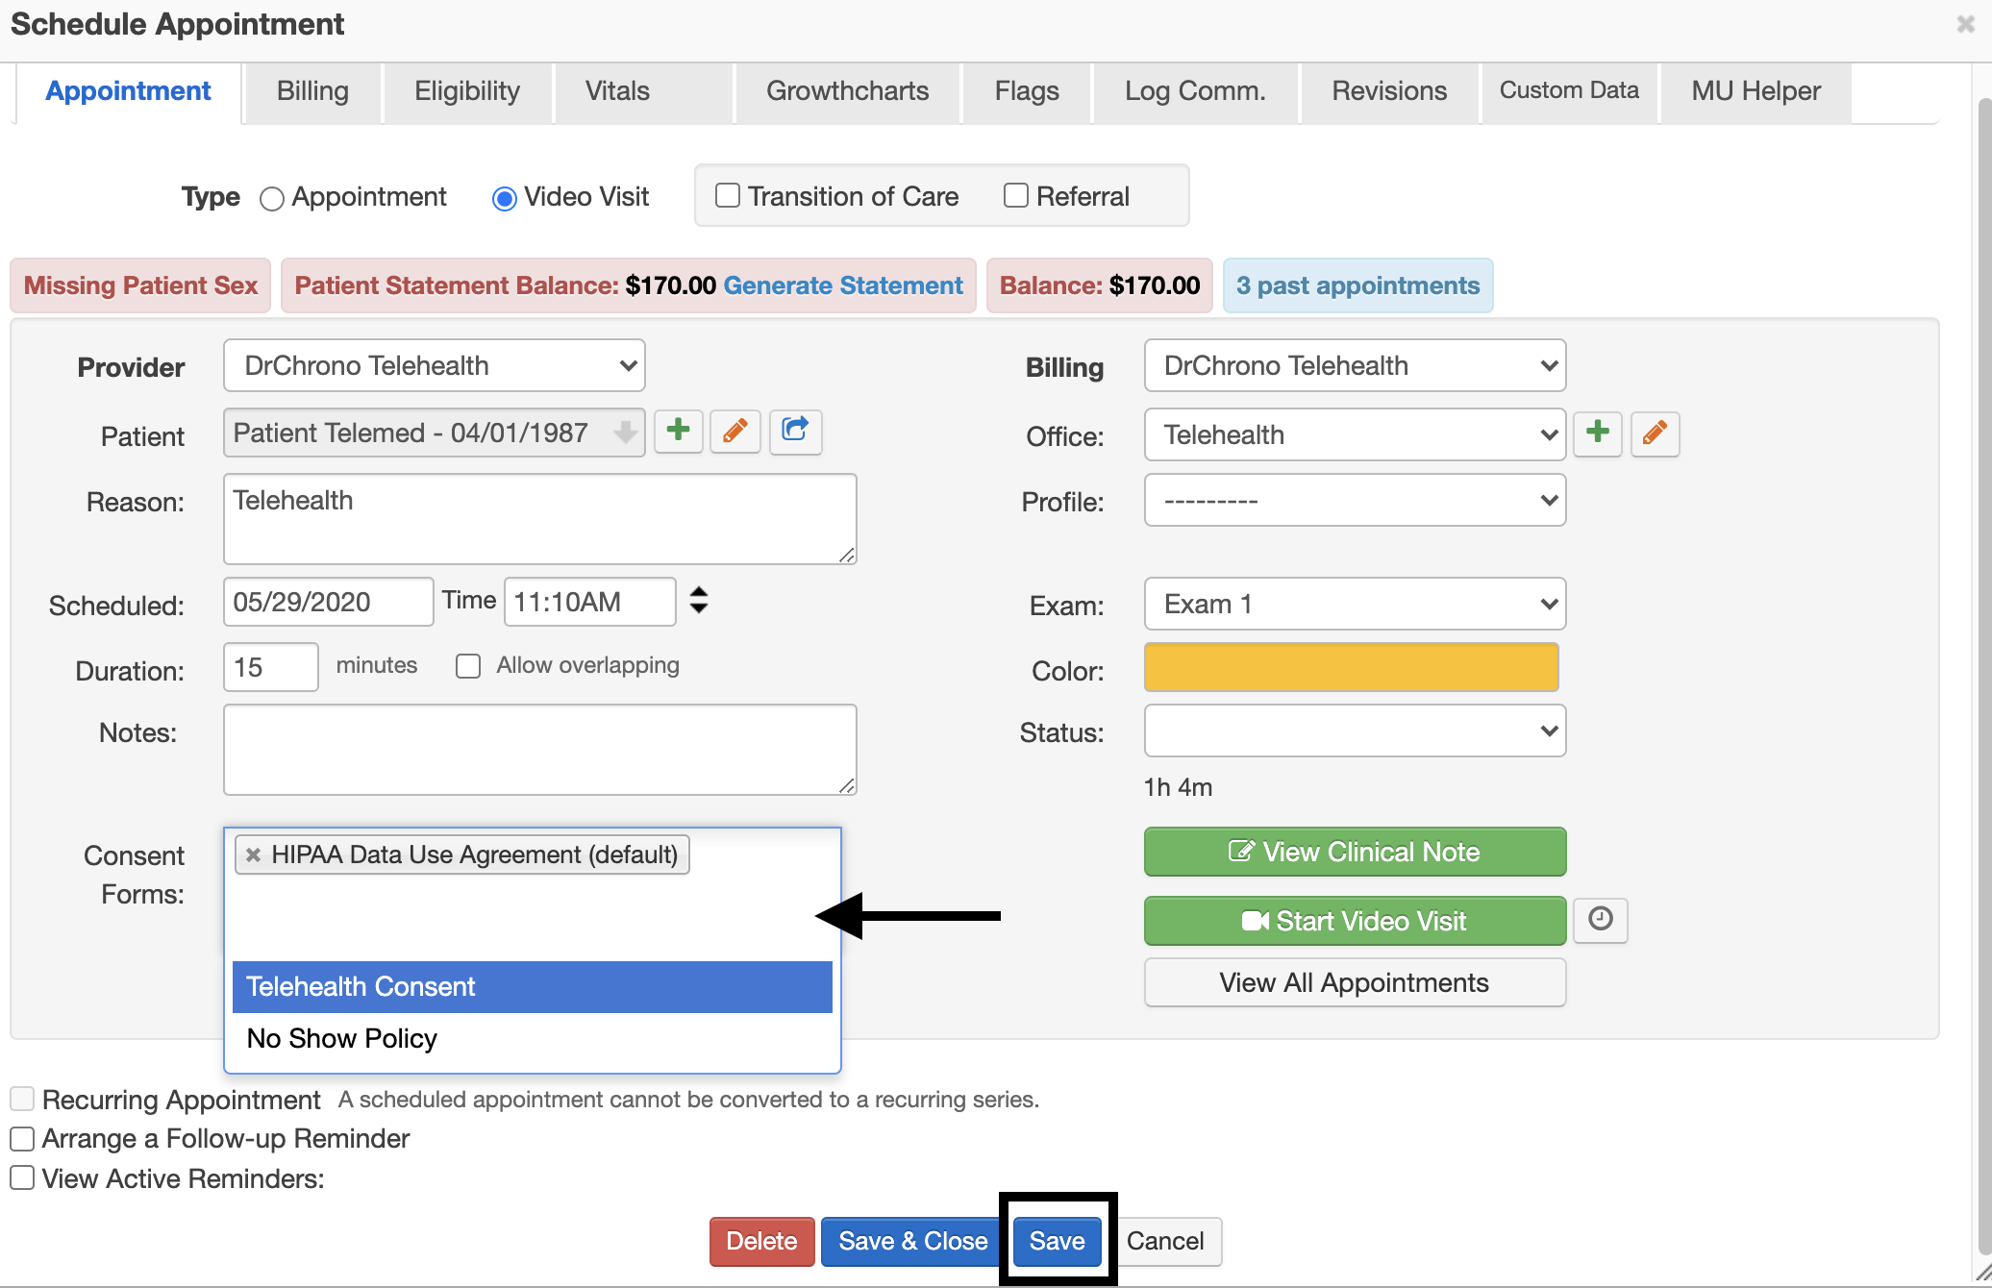The image size is (1992, 1288).
Task: Close the Schedule Appointment dialog
Action: pos(1966,24)
